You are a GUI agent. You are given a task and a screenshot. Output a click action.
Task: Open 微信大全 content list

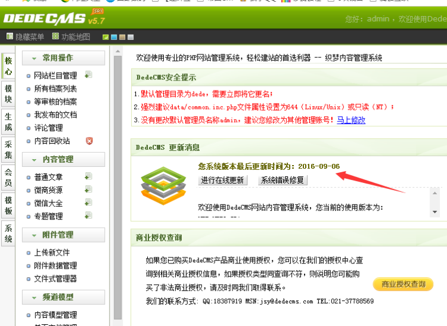(48, 203)
